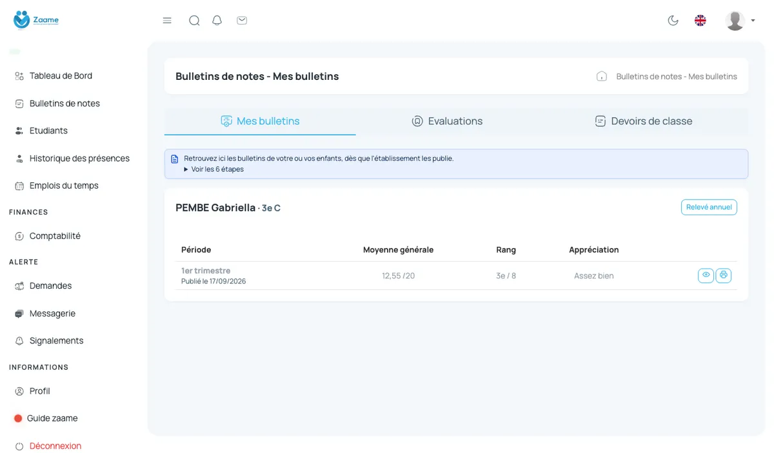Click the Messagerie chat icon
This screenshot has height=453, width=774.
19,313
